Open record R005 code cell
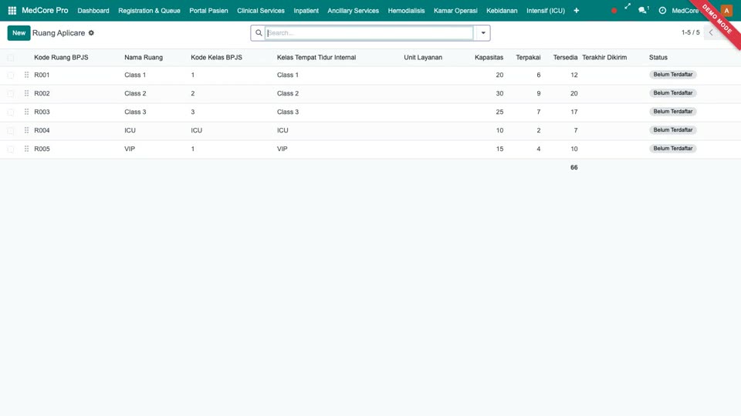741x416 pixels. [42, 149]
